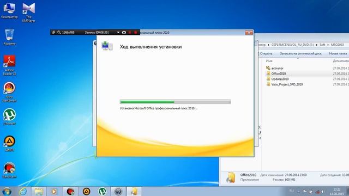
Task: Click Office2010 large icon in details pane
Action: click(x=231, y=177)
